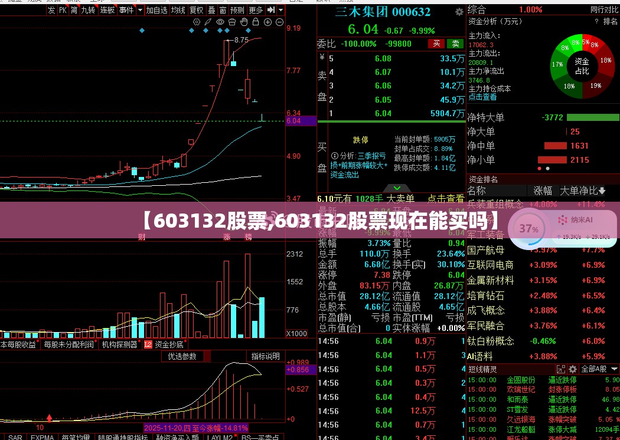The image size is (620, 440).
Task: Open the 排名 ranking link
Action: 611,22
